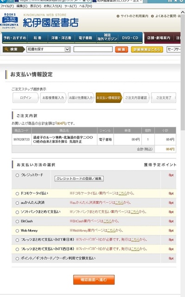Click the magnifier icon beside 検索 label
The width and height of the screenshot is (185, 297).
tap(6, 50)
